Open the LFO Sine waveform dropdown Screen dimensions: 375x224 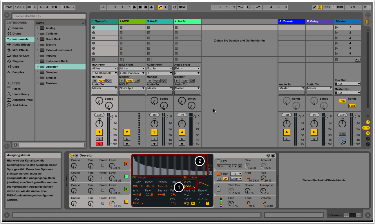223,166
